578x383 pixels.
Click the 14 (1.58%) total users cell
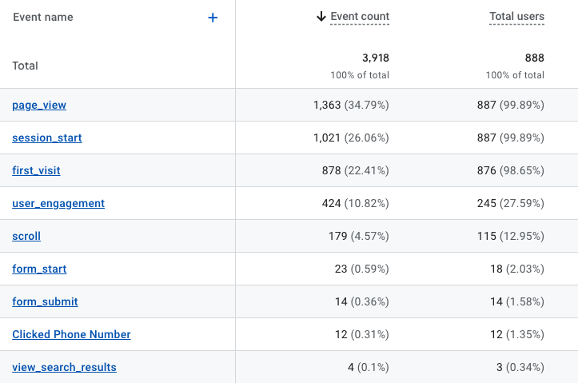(x=517, y=302)
